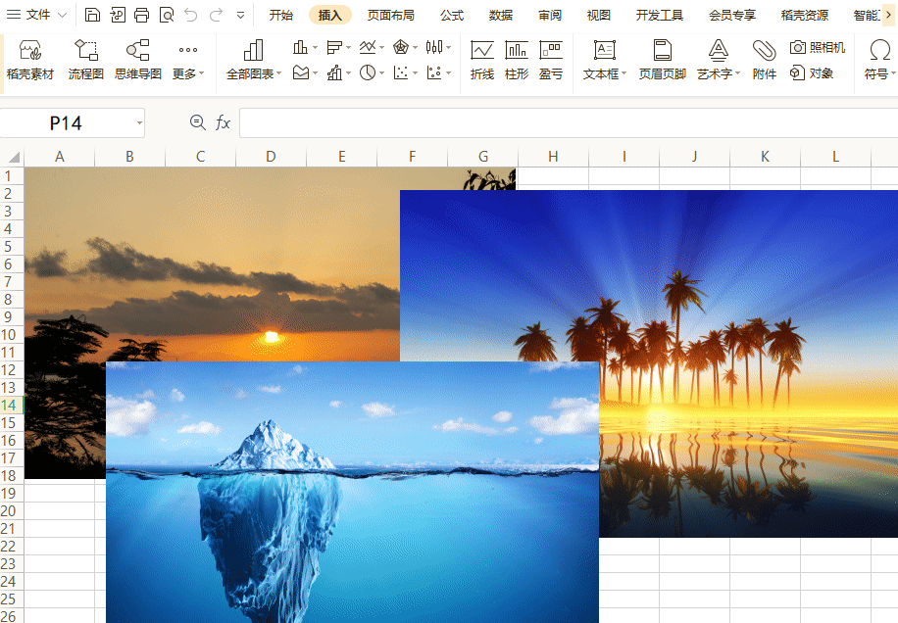Switch to the 稻壳资源 tab
Screen dimensions: 898x623
pyautogui.click(x=805, y=16)
